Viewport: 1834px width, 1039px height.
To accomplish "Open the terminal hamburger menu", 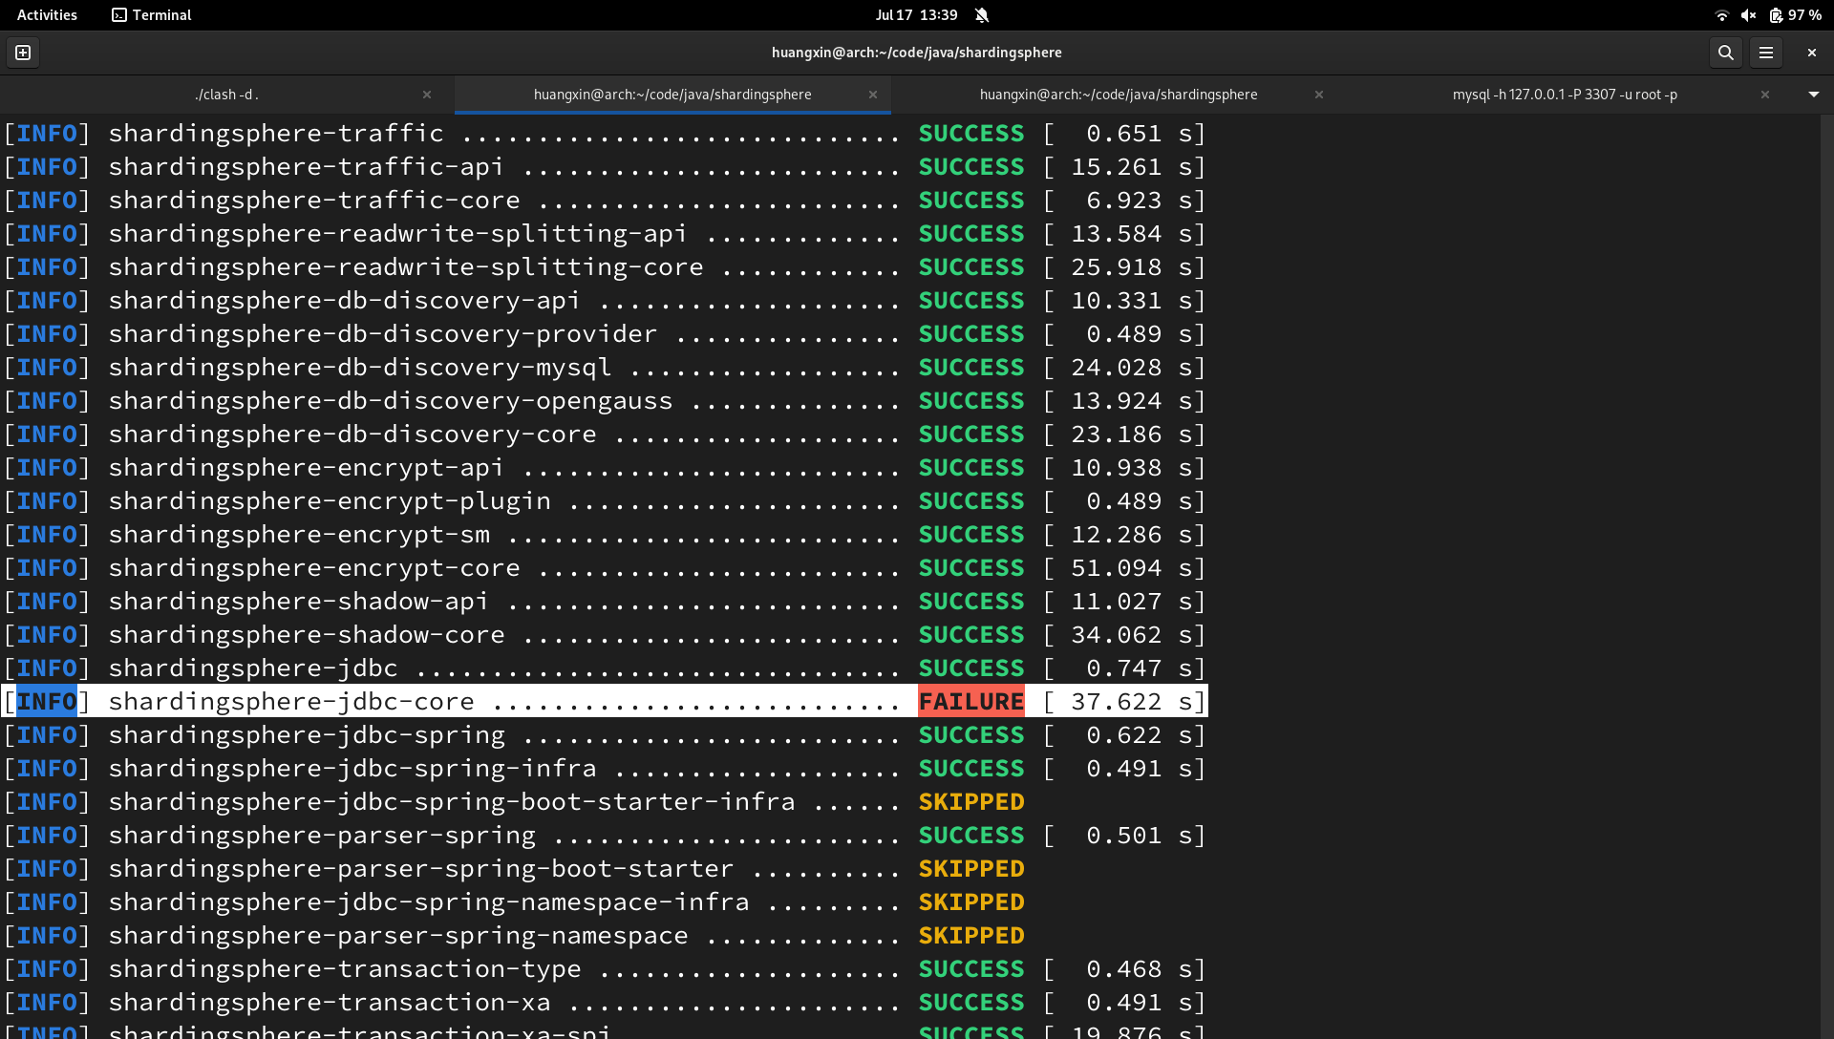I will point(1765,53).
